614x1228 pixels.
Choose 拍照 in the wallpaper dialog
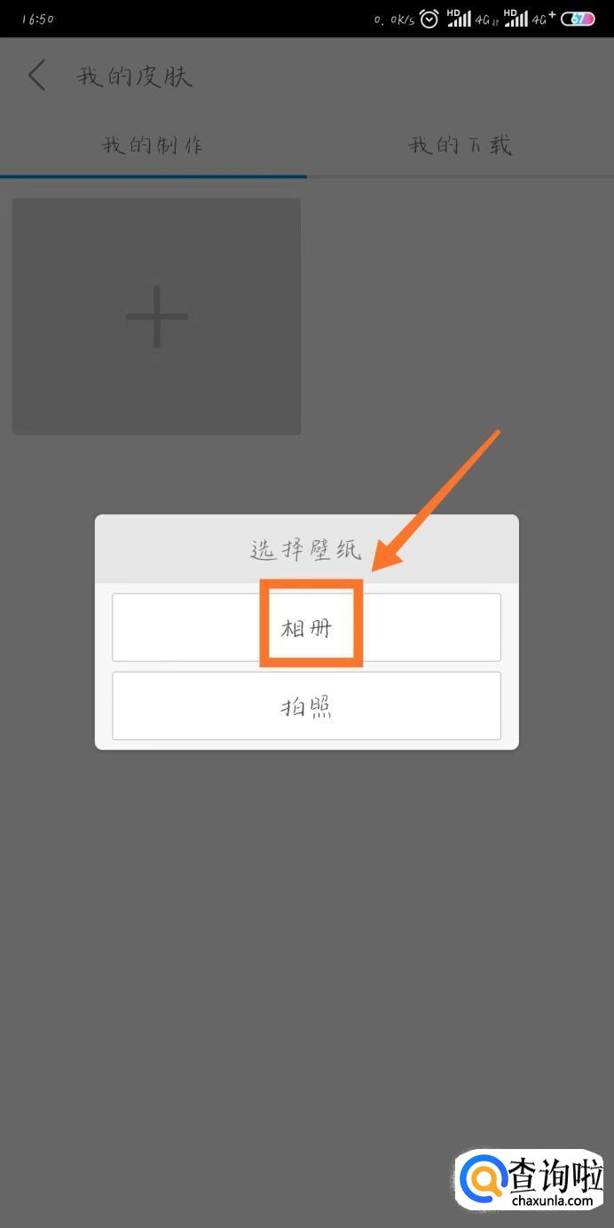[306, 706]
